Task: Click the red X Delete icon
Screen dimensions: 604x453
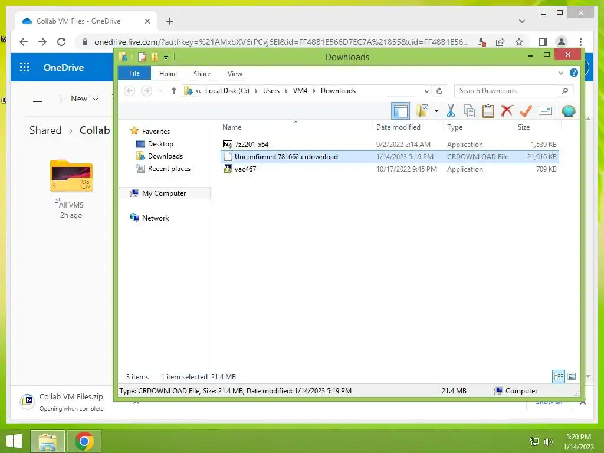Action: click(507, 111)
